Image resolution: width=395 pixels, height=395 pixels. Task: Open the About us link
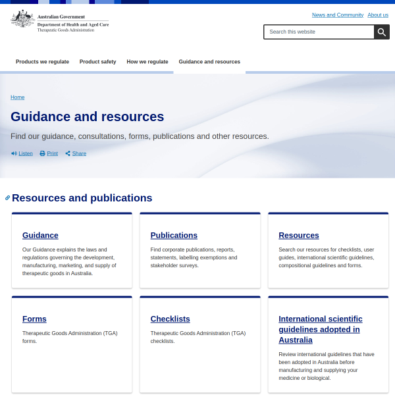(378, 15)
